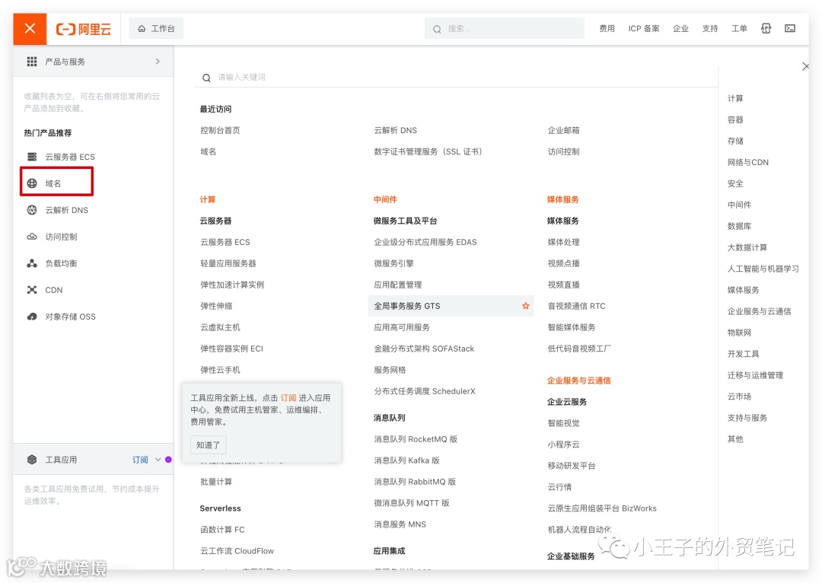Open the Cloud Shell terminal icon
822x583 pixels.
tap(790, 29)
